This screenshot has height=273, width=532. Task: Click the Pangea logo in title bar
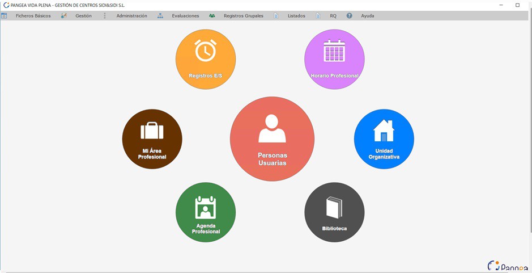[6, 5]
